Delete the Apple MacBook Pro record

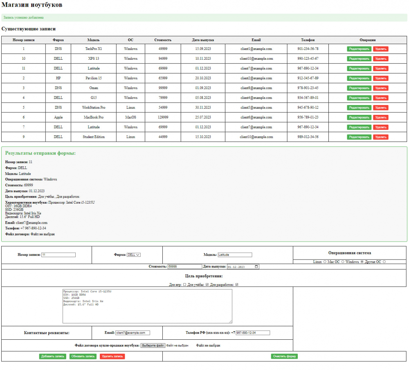click(x=380, y=117)
